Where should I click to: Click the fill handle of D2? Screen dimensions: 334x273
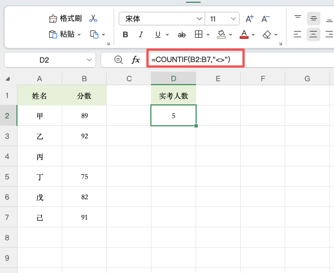(x=196, y=126)
